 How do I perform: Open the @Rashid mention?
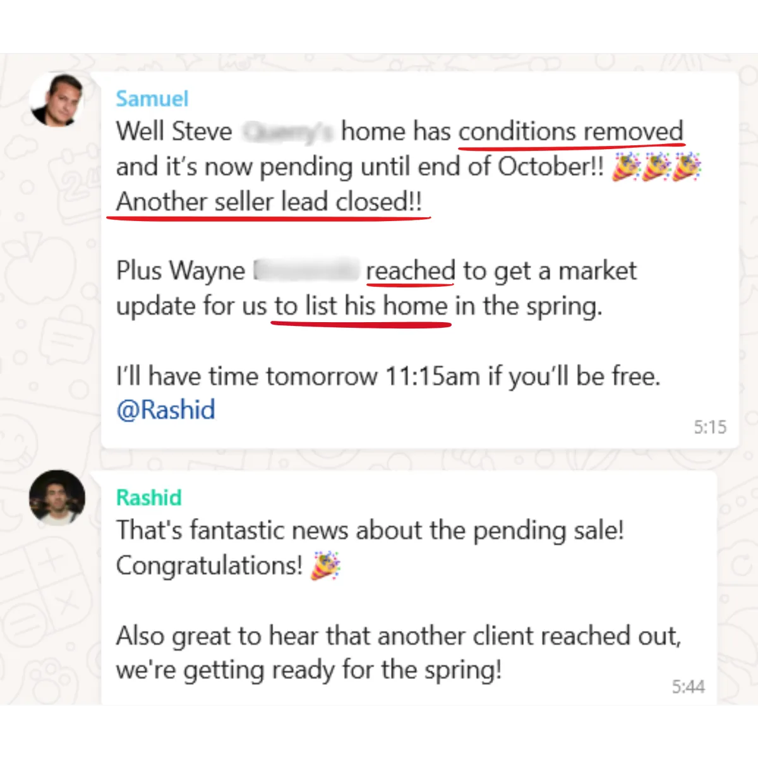click(x=165, y=410)
